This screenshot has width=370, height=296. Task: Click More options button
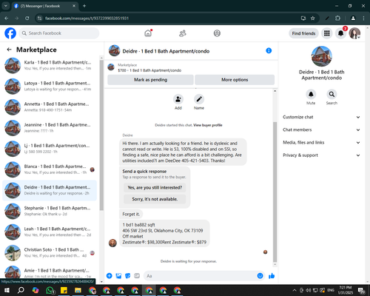coord(235,80)
